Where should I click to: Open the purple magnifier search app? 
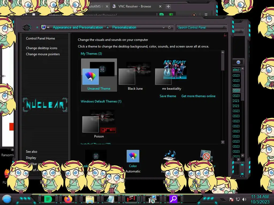[x=173, y=199]
